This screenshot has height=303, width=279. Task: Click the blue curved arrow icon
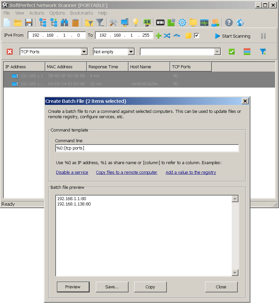[x=176, y=36]
